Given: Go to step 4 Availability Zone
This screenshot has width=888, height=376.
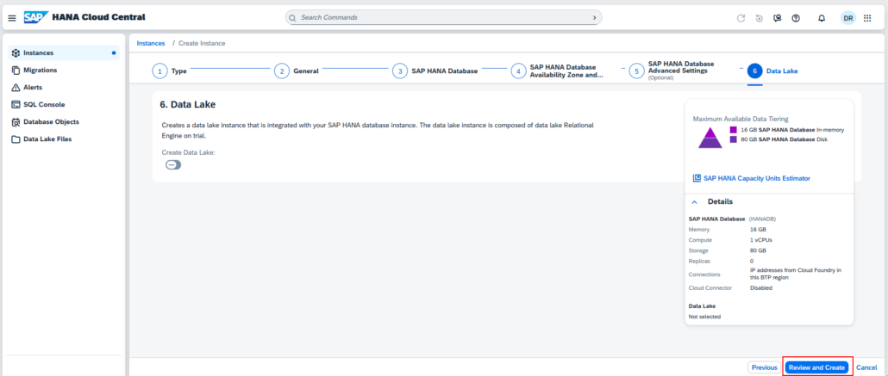Looking at the screenshot, I should pos(557,71).
